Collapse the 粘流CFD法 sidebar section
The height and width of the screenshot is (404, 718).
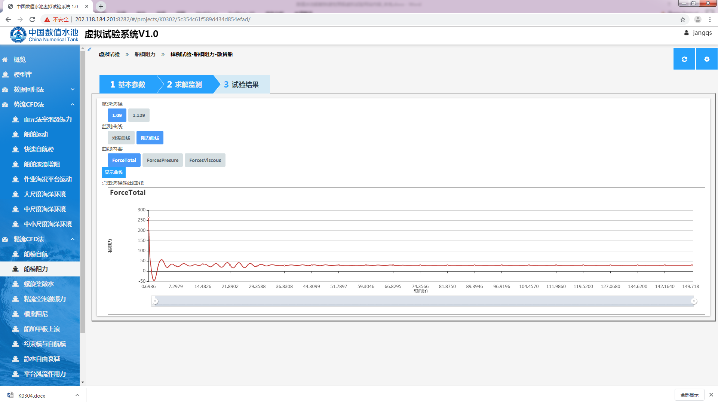pyautogui.click(x=73, y=239)
